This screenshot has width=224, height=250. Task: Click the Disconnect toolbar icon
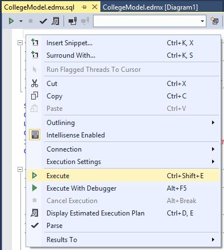(85, 21)
